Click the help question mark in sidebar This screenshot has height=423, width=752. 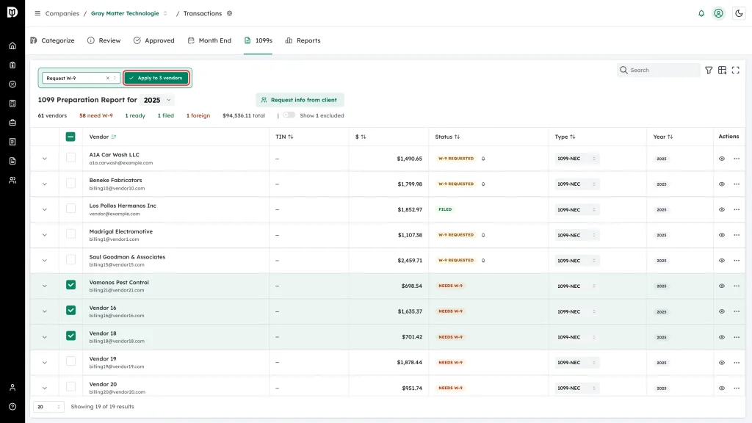pos(12,407)
